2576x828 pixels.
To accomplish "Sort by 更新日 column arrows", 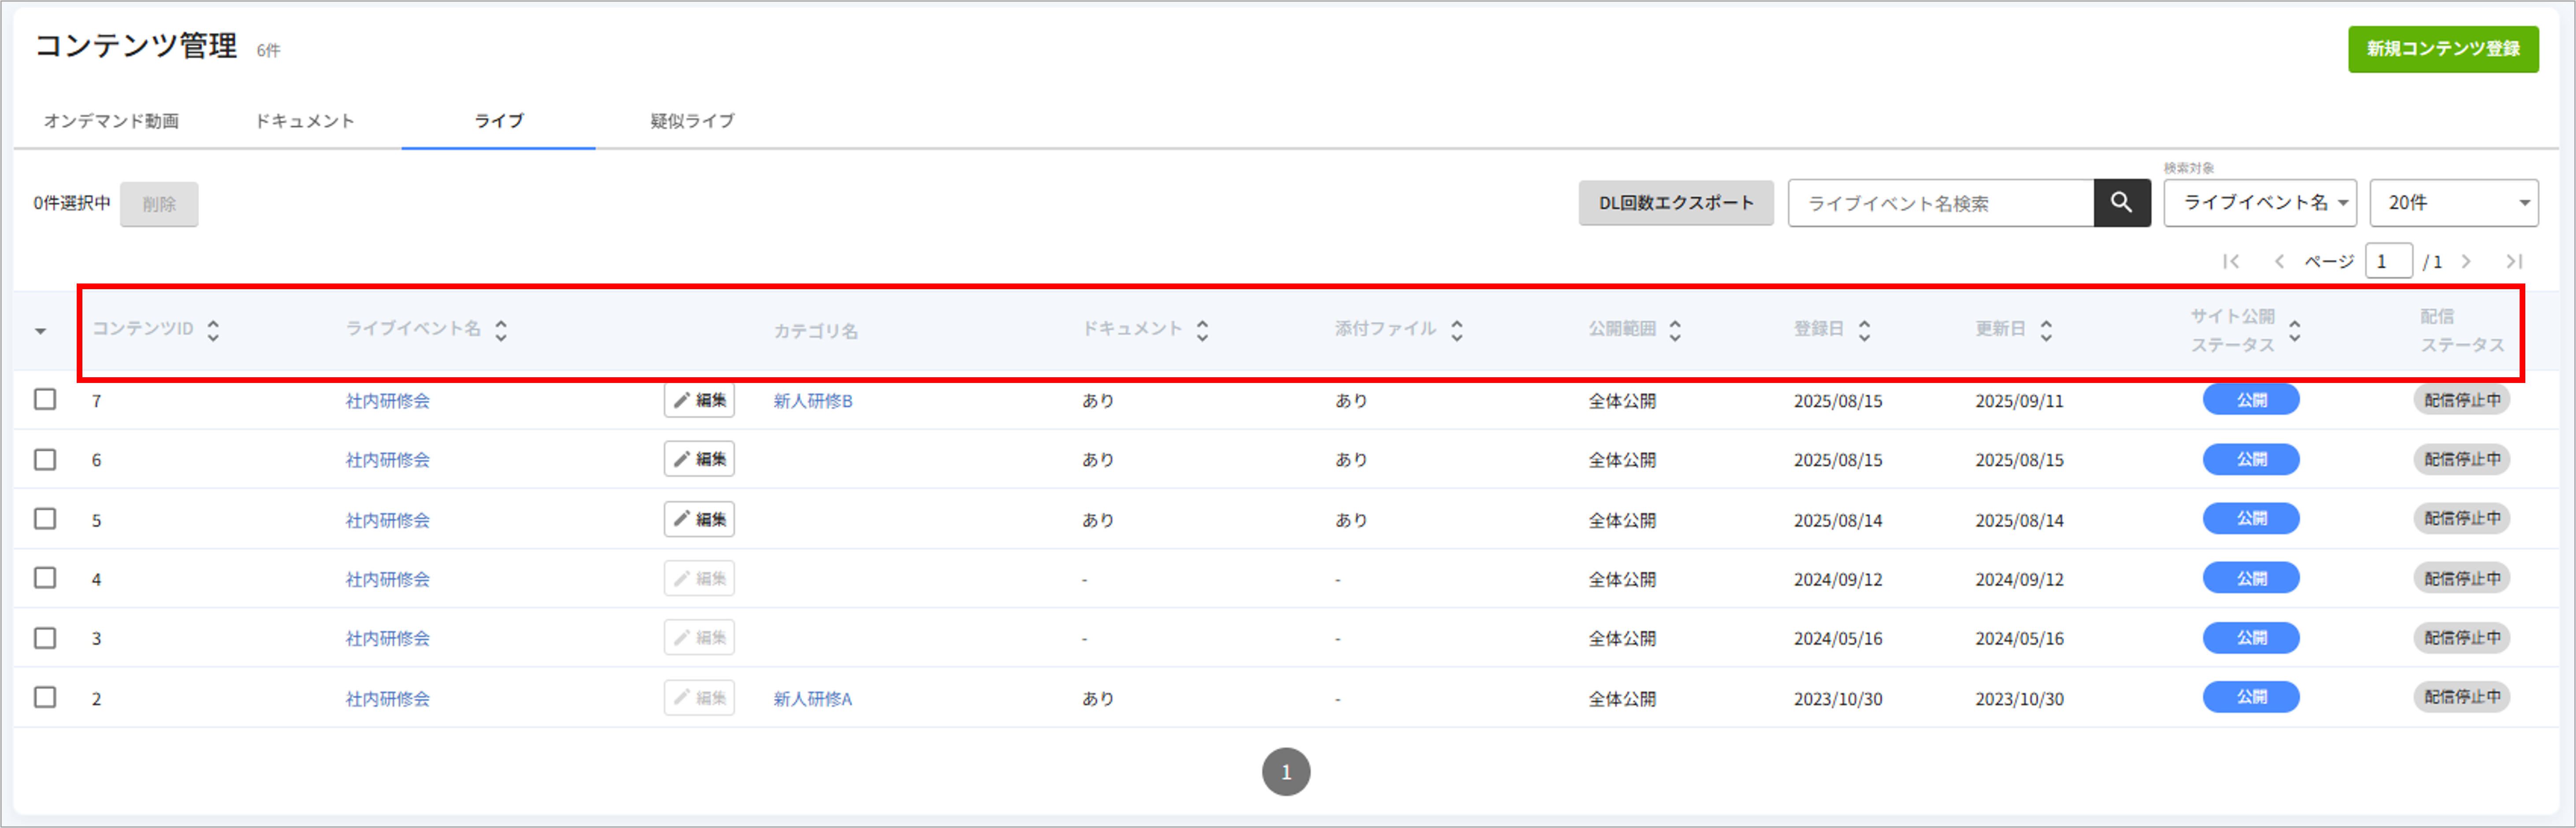I will click(x=2046, y=331).
